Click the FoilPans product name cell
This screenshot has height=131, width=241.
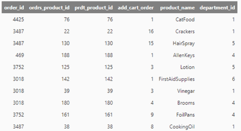(185, 115)
